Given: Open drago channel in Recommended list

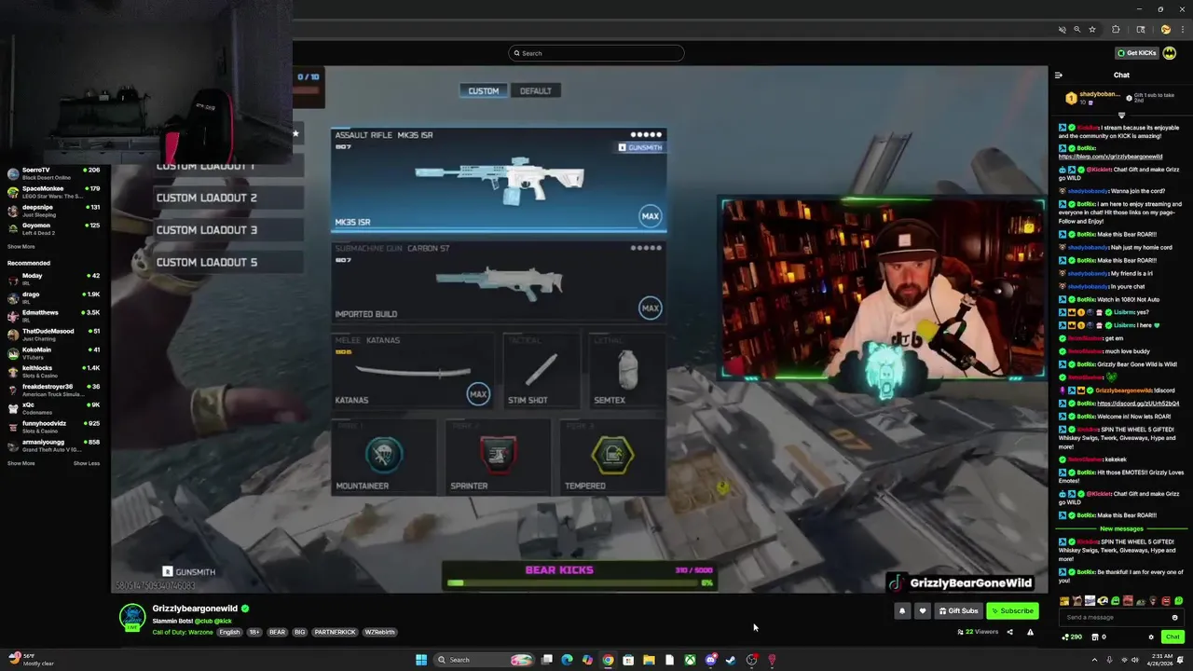Looking at the screenshot, I should click(54, 297).
